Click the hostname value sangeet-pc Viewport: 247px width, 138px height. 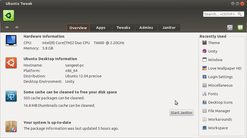[x=74, y=65]
